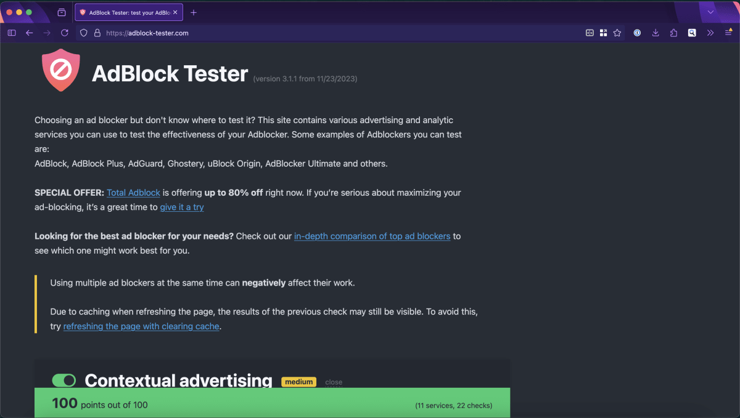Viewport: 740px width, 418px height.
Task: Open tracking protection shield info
Action: [x=84, y=33]
